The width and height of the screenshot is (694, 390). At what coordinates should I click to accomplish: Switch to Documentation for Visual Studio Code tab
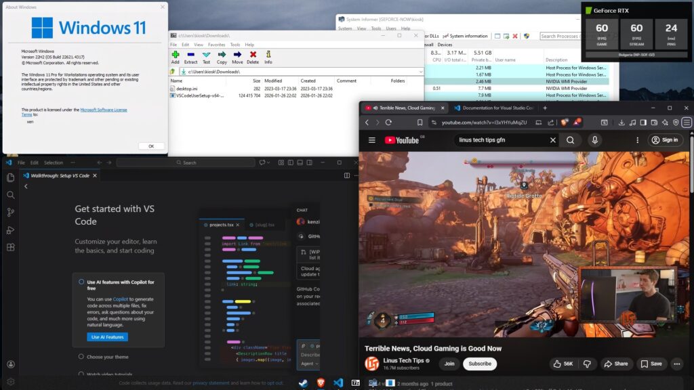click(x=493, y=108)
